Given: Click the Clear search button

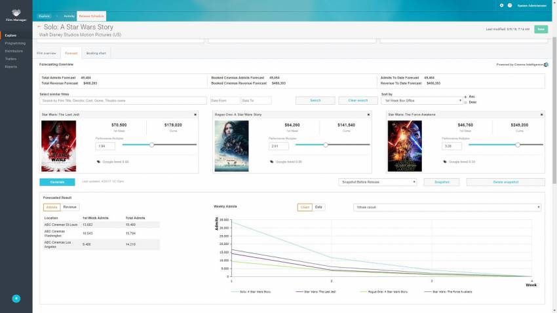Looking at the screenshot, I should [358, 100].
